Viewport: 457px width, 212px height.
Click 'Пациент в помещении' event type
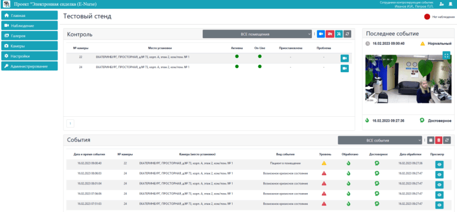pyautogui.click(x=285, y=163)
